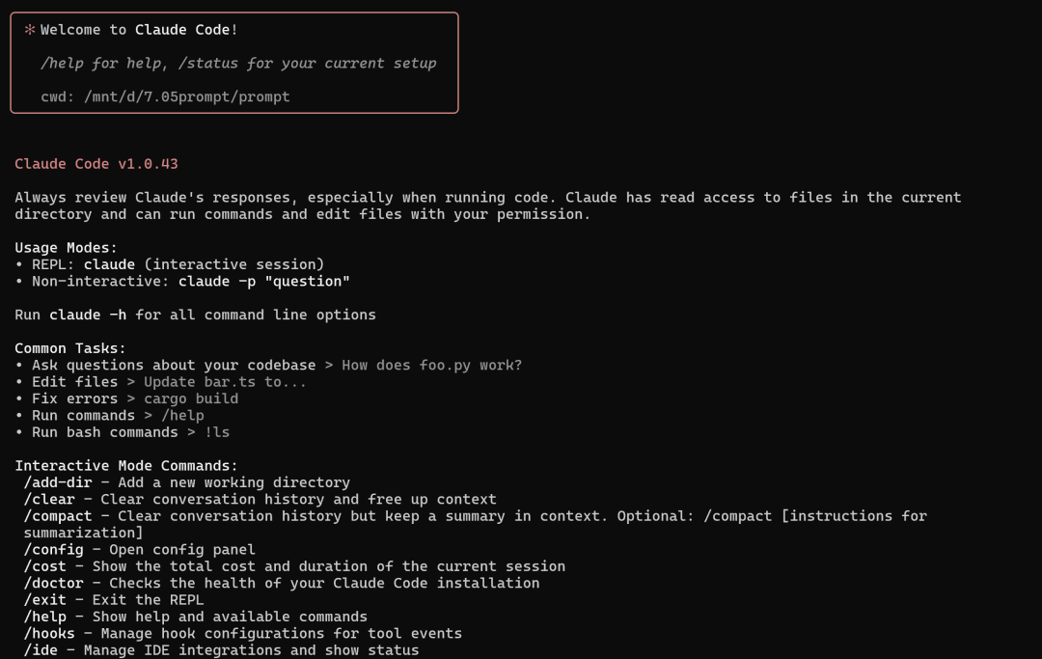Viewport: 1042px width, 659px height.
Task: Click the /hooks command entry
Action: pyautogui.click(x=49, y=633)
